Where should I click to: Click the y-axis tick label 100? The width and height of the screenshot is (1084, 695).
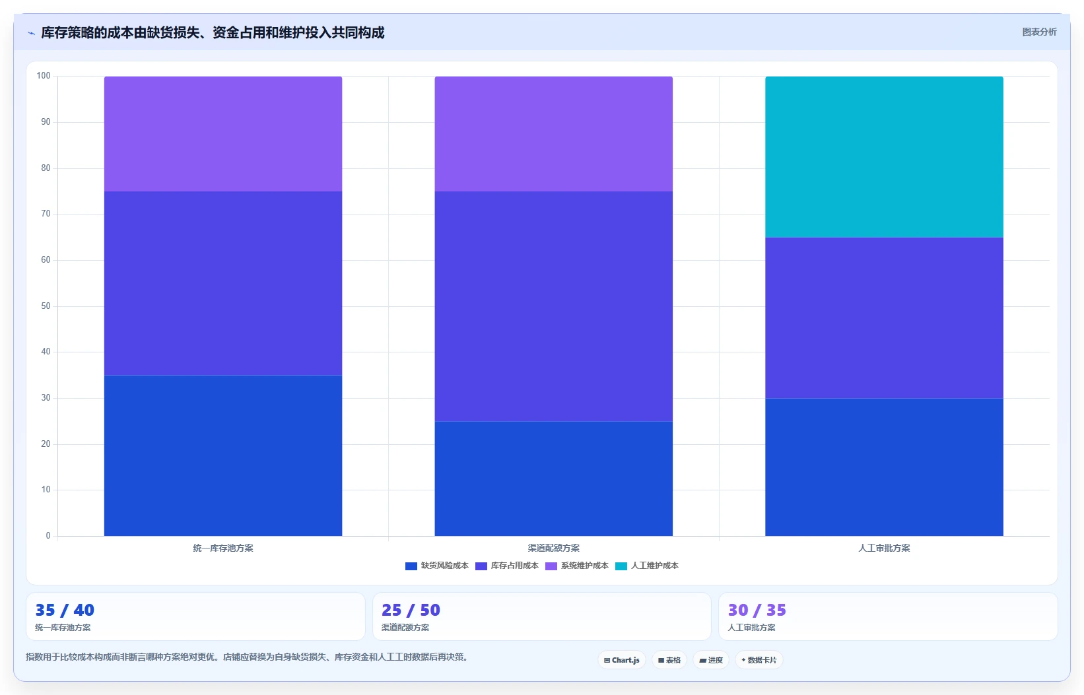(44, 76)
